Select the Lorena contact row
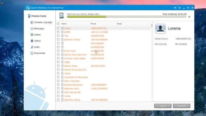 click(104, 28)
